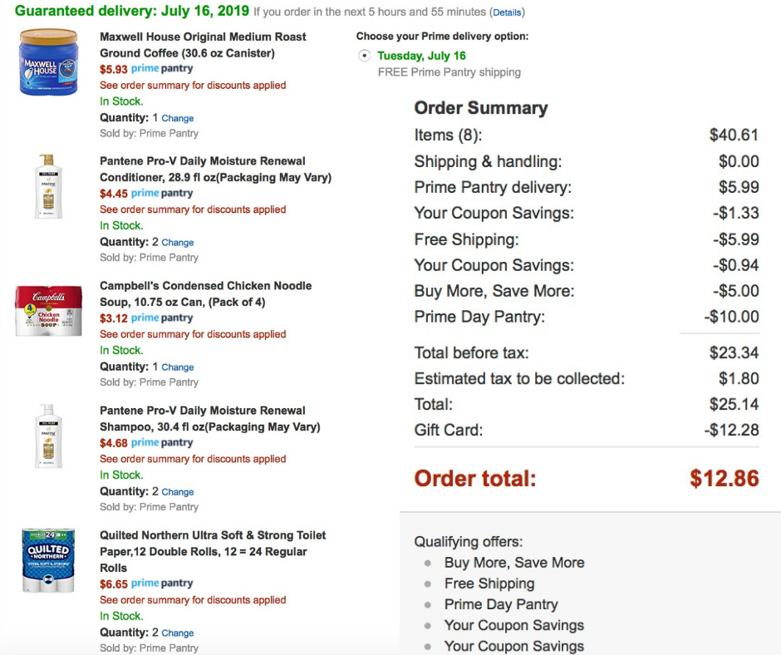Change quantity of Maxwell House coffee
781x655 pixels.
click(177, 119)
